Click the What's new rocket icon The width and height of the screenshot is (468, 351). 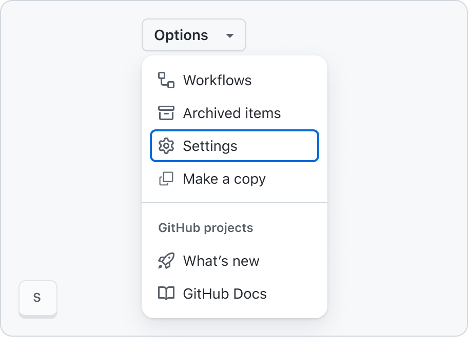(166, 261)
